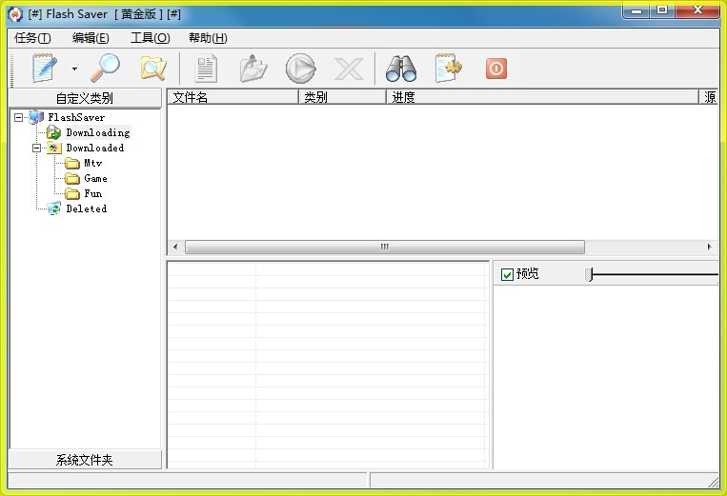Click the open folder export icon
This screenshot has height=496, width=727.
253,69
